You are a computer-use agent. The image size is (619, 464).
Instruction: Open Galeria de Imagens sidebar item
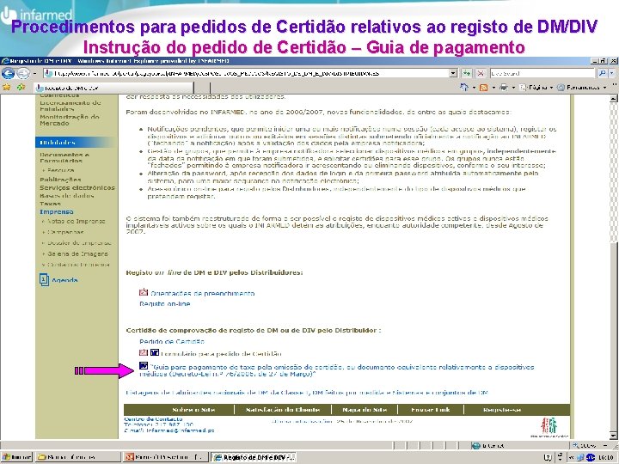77,253
